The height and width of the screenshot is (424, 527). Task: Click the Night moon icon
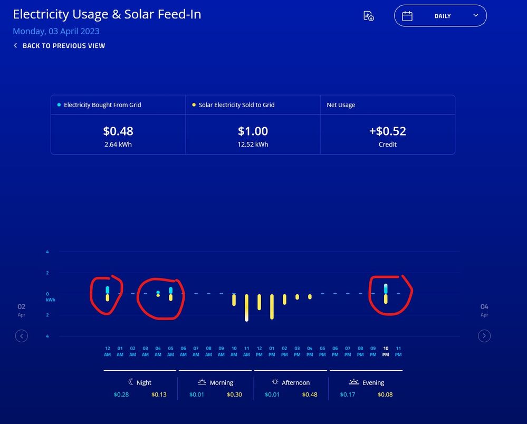coord(131,382)
